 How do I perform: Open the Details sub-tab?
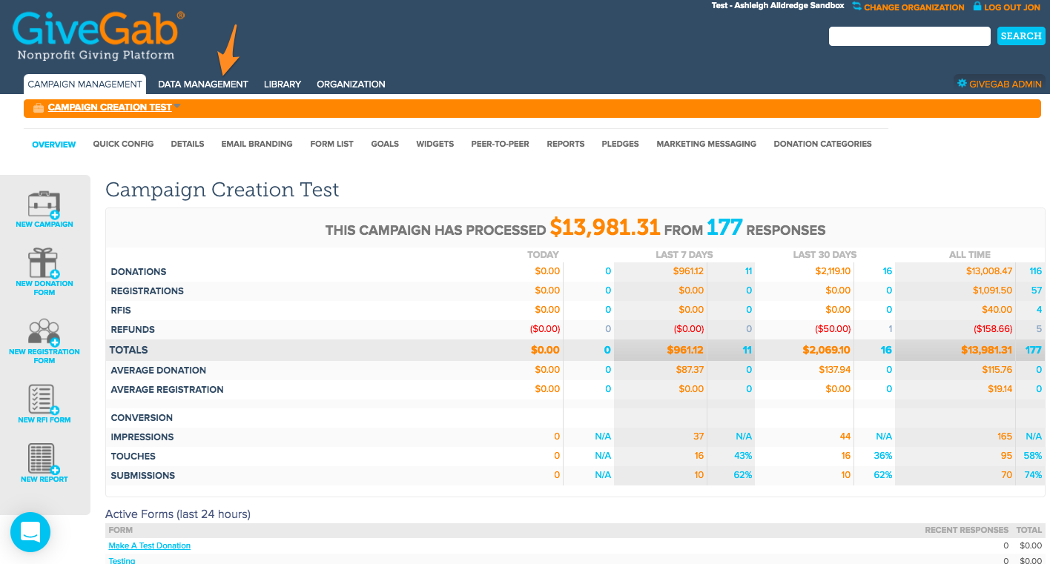click(188, 144)
